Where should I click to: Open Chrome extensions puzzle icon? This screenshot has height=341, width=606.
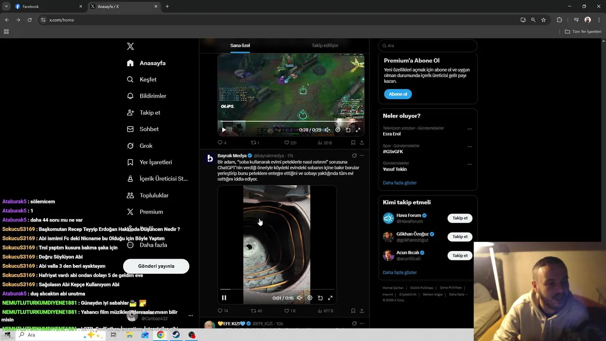pyautogui.click(x=559, y=20)
